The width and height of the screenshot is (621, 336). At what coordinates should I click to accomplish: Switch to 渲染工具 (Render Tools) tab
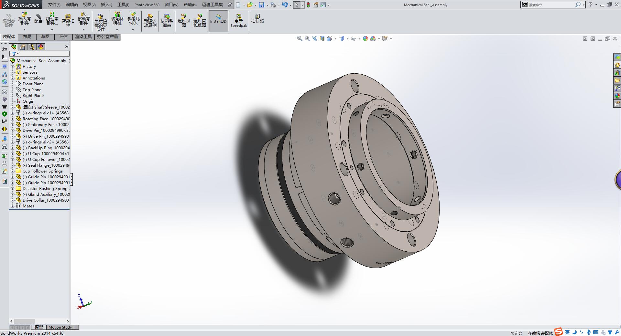click(83, 37)
